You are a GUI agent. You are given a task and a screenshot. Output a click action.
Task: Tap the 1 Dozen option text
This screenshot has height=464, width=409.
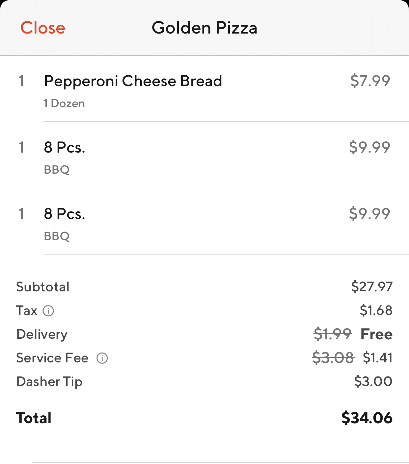click(x=64, y=104)
